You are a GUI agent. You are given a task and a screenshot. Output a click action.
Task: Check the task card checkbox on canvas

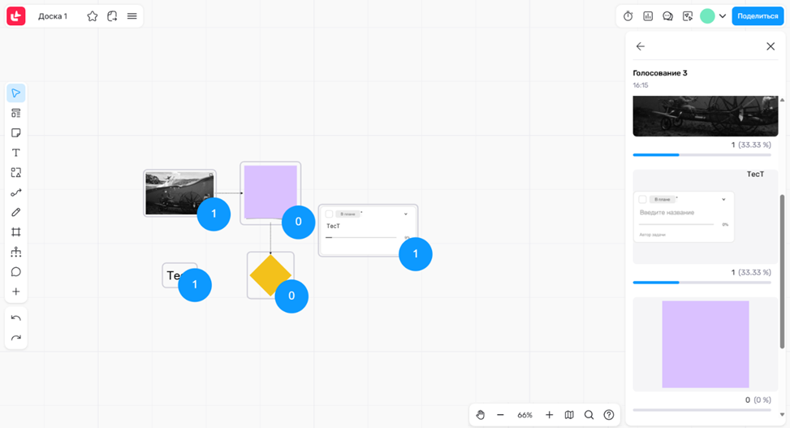329,214
